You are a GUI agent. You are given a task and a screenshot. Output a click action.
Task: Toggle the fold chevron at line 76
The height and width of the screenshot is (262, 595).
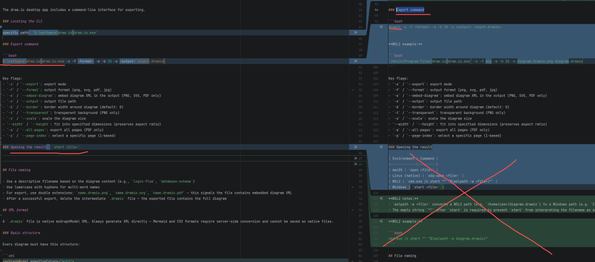click(x=353, y=210)
